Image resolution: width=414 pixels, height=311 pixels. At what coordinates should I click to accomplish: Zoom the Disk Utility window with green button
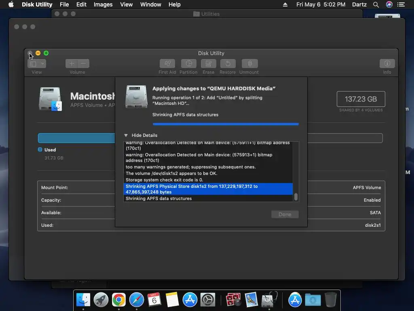pos(46,53)
